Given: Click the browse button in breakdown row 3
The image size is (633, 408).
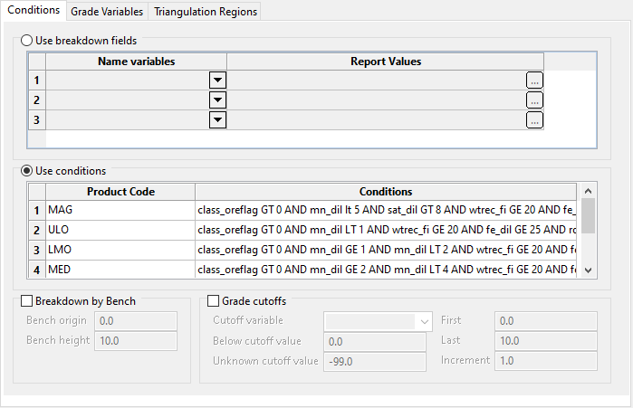Looking at the screenshot, I should 534,119.
